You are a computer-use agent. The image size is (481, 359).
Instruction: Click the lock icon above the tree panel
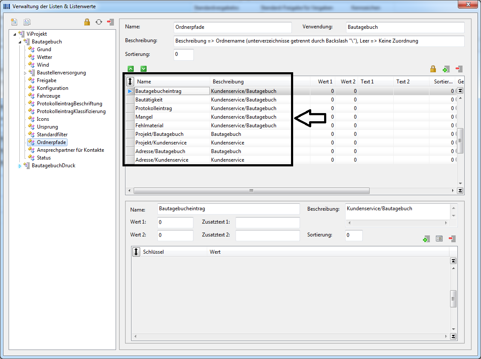pyautogui.click(x=87, y=22)
